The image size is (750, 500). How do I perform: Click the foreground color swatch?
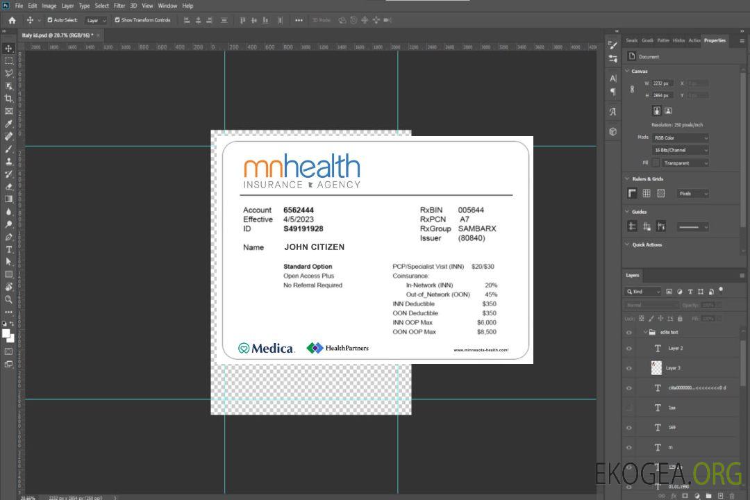click(6, 334)
